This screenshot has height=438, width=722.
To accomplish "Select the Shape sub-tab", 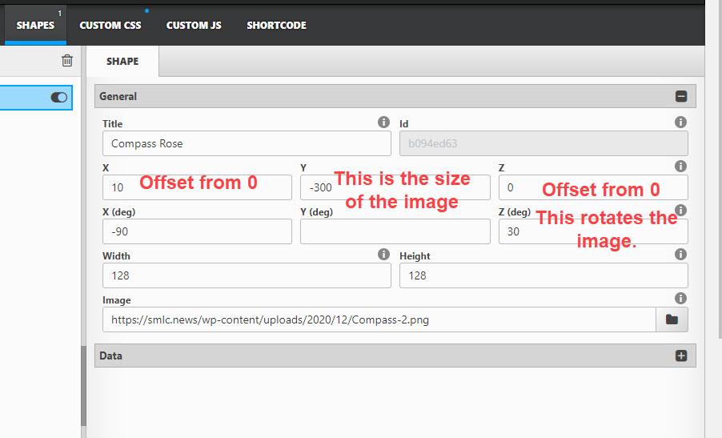I will (x=122, y=62).
